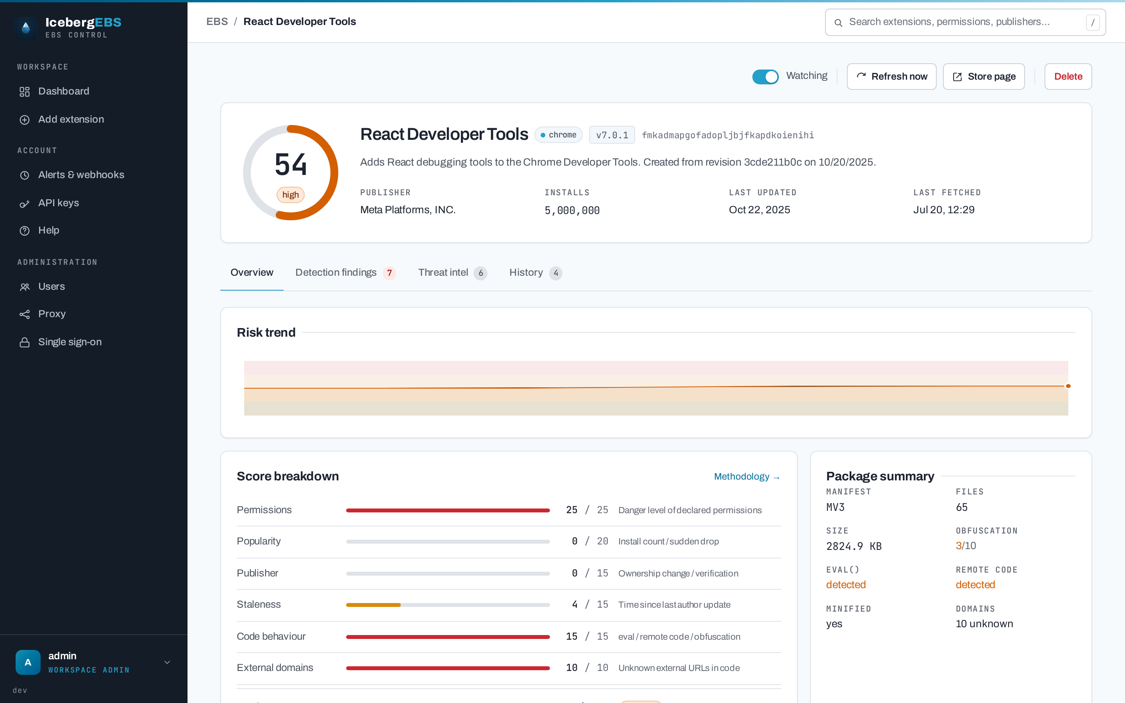The image size is (1125, 703).
Task: Click the Store page button
Action: tap(984, 76)
